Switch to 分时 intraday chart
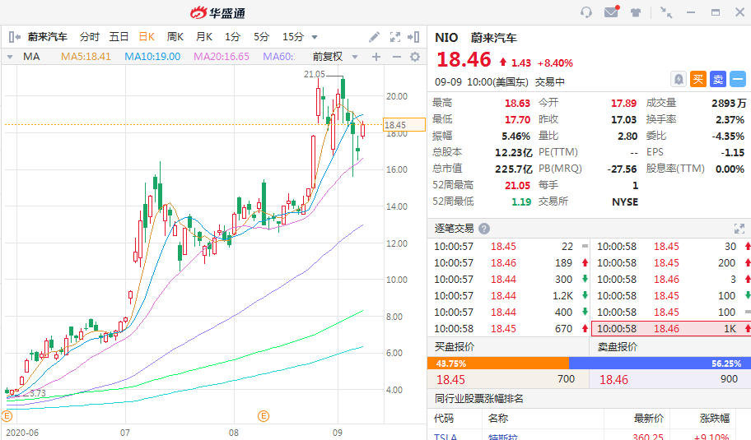 [90, 37]
